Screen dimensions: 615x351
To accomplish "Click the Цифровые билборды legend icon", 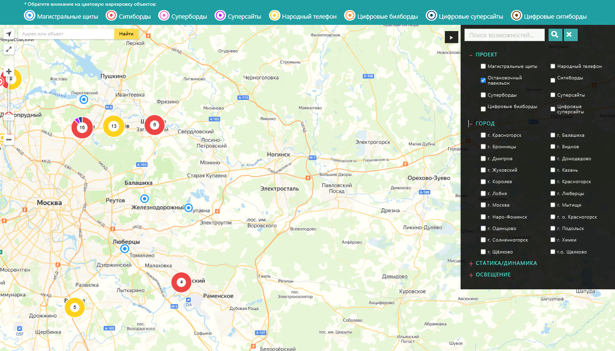I will coord(350,16).
